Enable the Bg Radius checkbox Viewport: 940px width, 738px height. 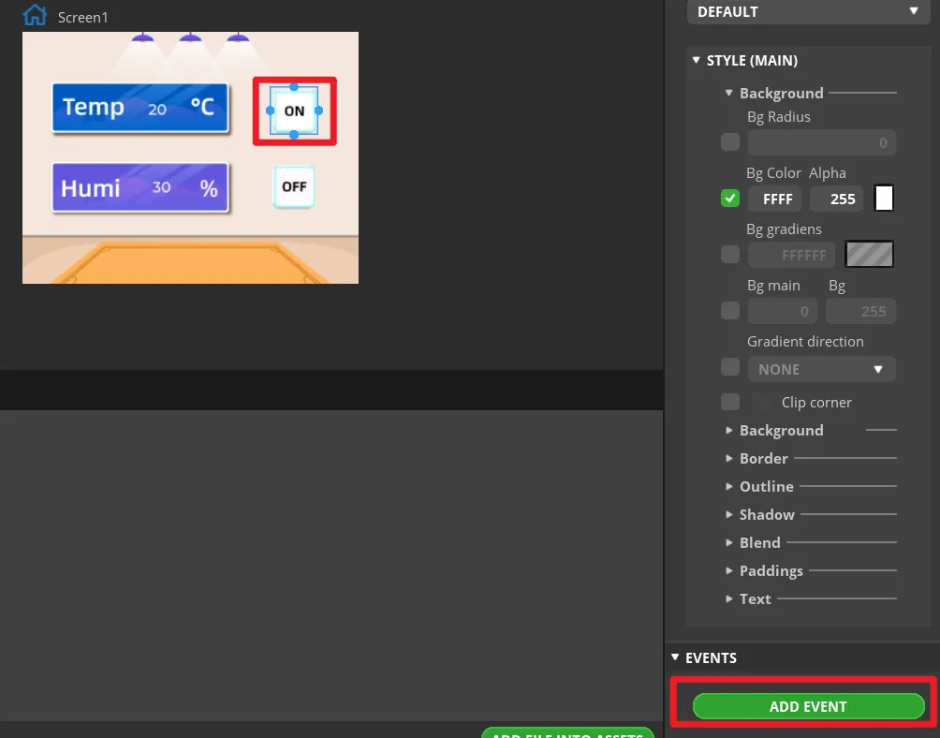[730, 142]
